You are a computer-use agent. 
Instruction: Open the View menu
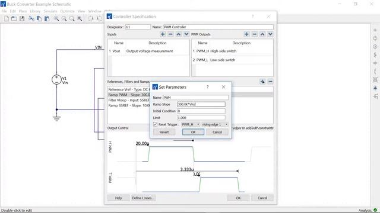81,11
